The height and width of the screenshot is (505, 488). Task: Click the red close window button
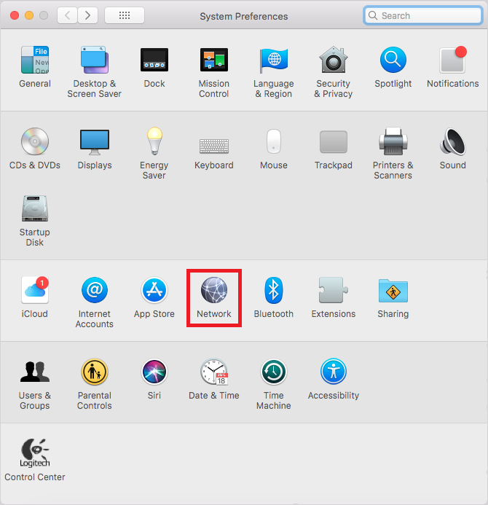click(15, 15)
